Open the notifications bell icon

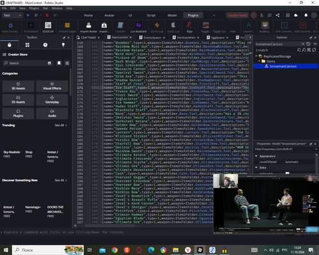pyautogui.click(x=306, y=15)
